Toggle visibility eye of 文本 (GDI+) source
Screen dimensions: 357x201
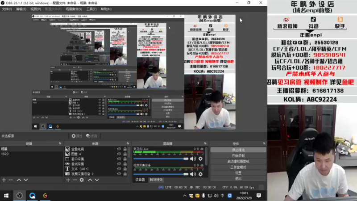119,169
